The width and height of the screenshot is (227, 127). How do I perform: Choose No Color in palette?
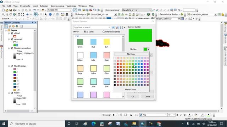click(x=131, y=54)
